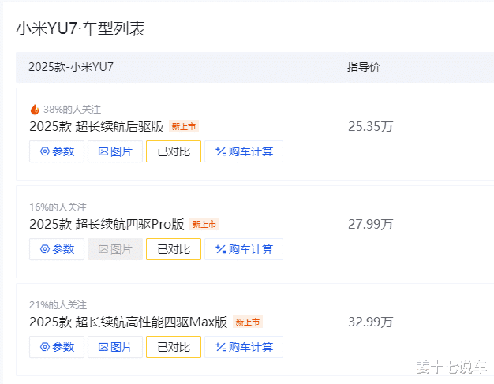Open 参数 for 高性能四驱Max版
Image resolution: width=494 pixels, height=384 pixels.
[x=57, y=347]
